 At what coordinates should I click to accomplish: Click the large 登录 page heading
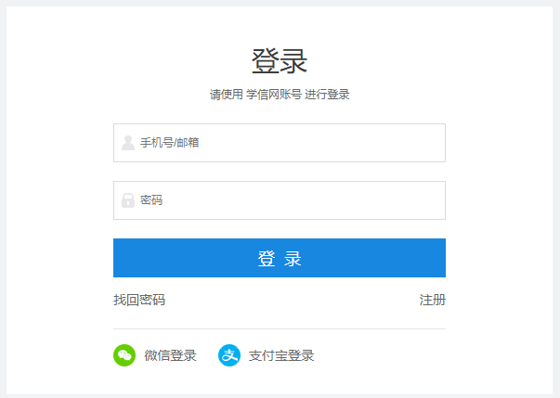280,61
